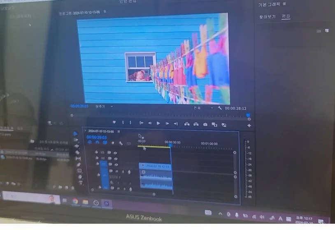This screenshot has height=230, width=335.
Task: Select the Pen tool
Action: tap(79, 165)
